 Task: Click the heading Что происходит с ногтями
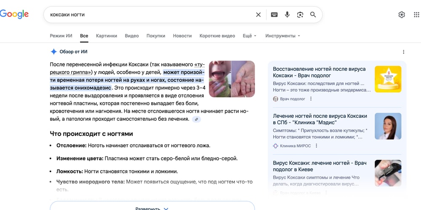[91, 134]
